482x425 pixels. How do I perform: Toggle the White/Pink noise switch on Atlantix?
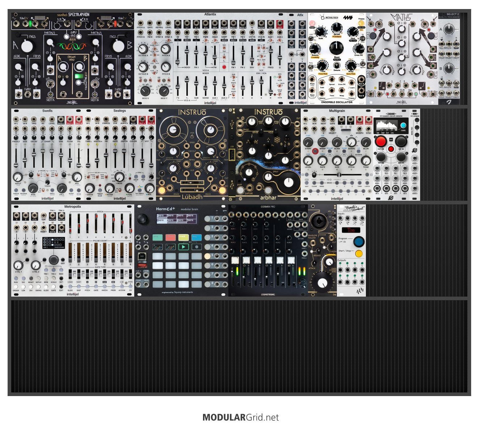[x=233, y=85]
